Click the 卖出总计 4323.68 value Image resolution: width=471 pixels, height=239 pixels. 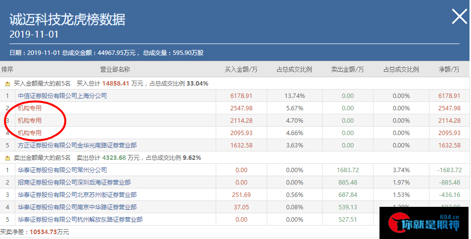(114, 158)
